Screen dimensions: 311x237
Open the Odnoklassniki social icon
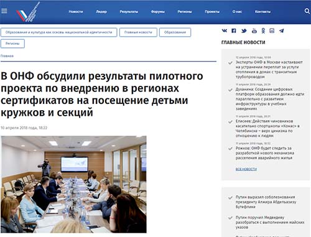point(263,31)
